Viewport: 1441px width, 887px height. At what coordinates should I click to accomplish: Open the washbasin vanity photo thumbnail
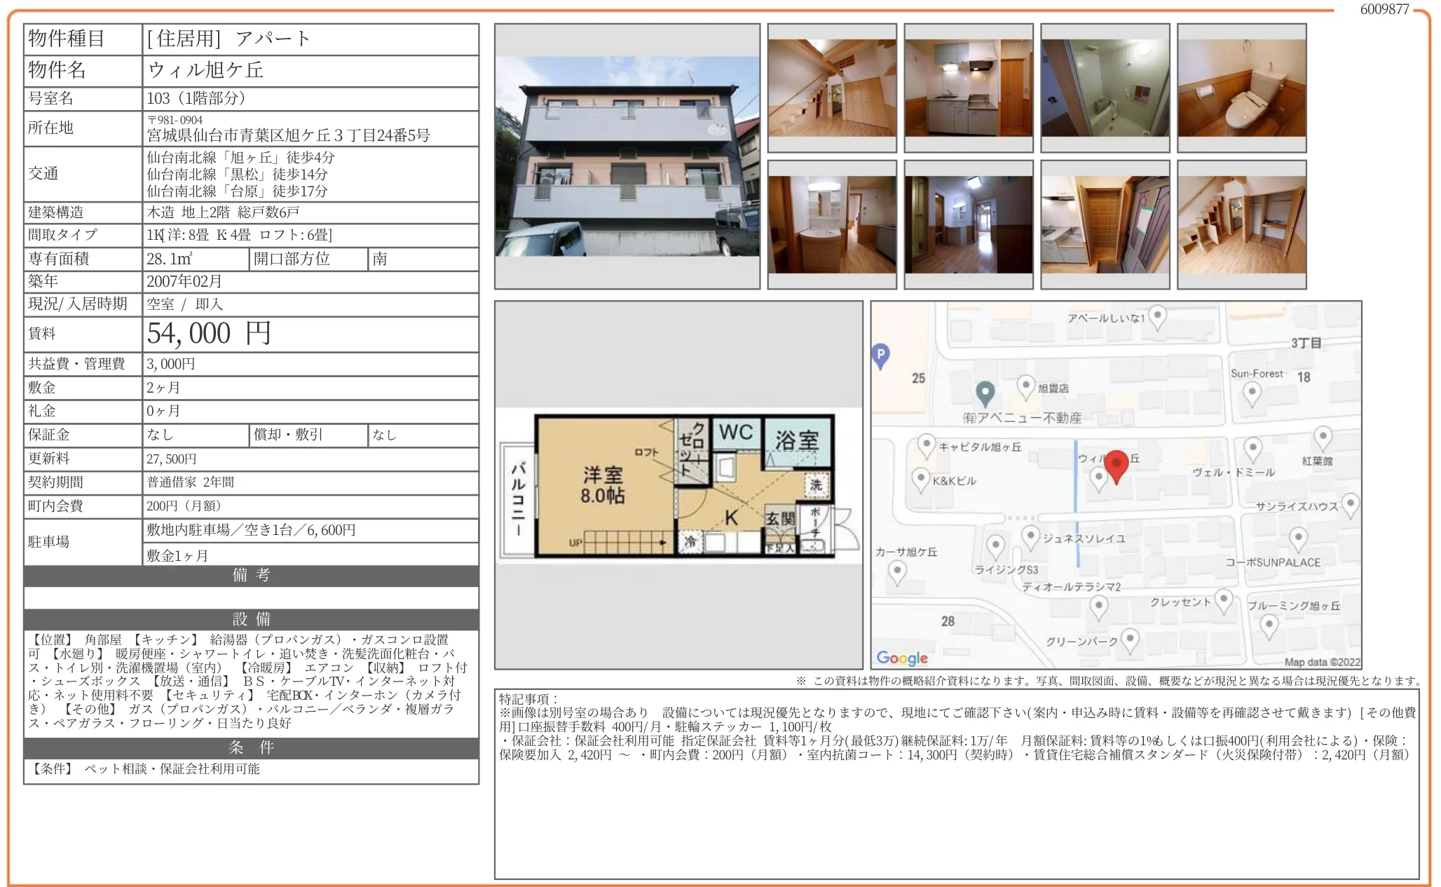click(x=832, y=224)
